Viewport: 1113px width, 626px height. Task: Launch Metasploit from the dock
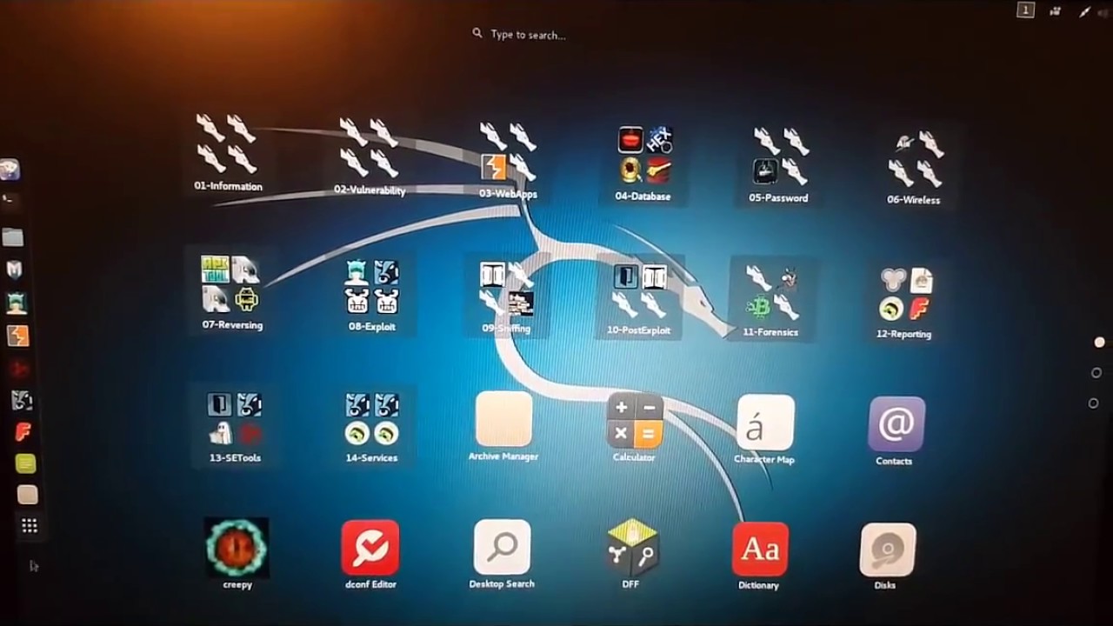click(14, 270)
